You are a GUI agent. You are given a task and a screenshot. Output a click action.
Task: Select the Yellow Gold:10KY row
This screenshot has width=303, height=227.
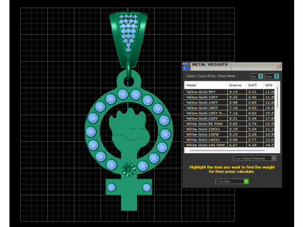click(230, 97)
